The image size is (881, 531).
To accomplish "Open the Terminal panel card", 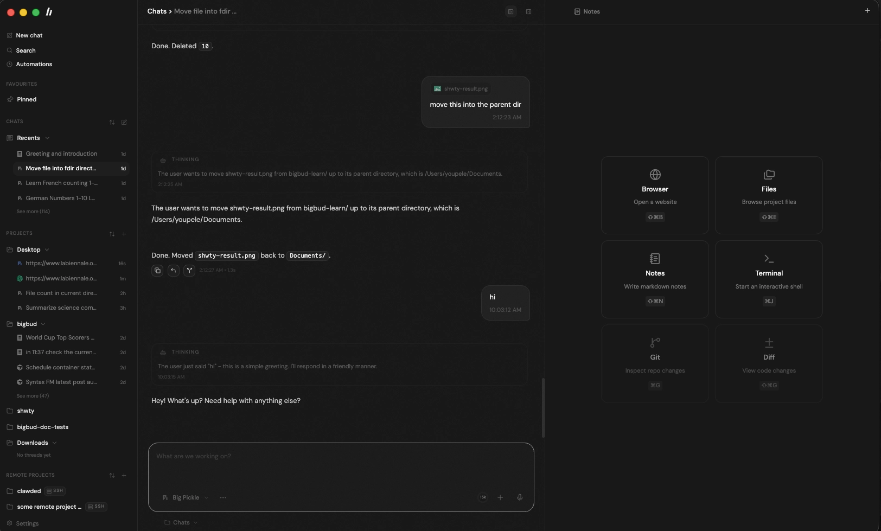I will coord(769,279).
